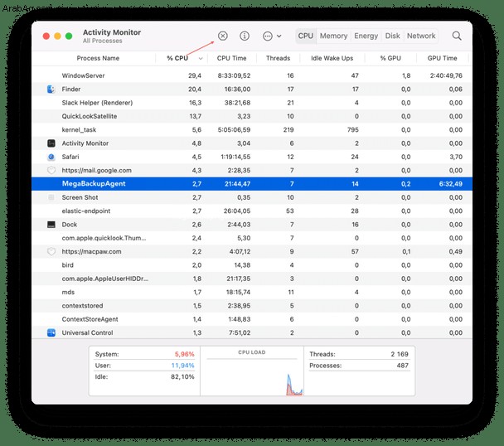Close the window with red button
The image size is (504, 446).
pyautogui.click(x=46, y=36)
